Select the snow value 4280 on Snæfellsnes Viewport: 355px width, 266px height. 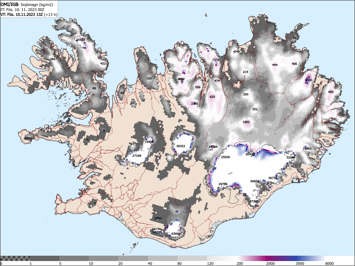(28, 138)
